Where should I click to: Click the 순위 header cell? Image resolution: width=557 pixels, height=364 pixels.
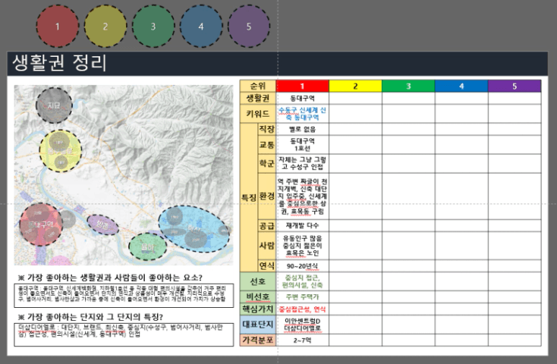pos(258,86)
